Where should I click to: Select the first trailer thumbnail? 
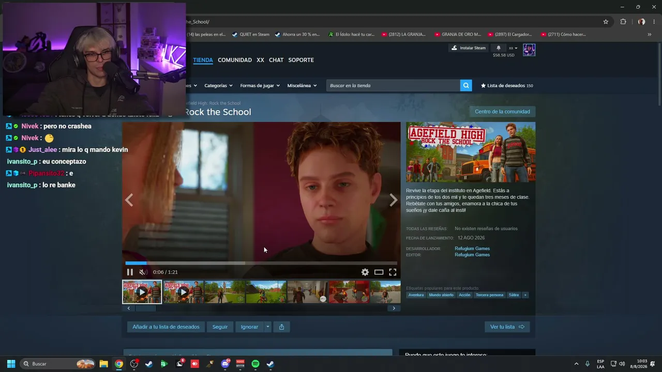coord(142,292)
